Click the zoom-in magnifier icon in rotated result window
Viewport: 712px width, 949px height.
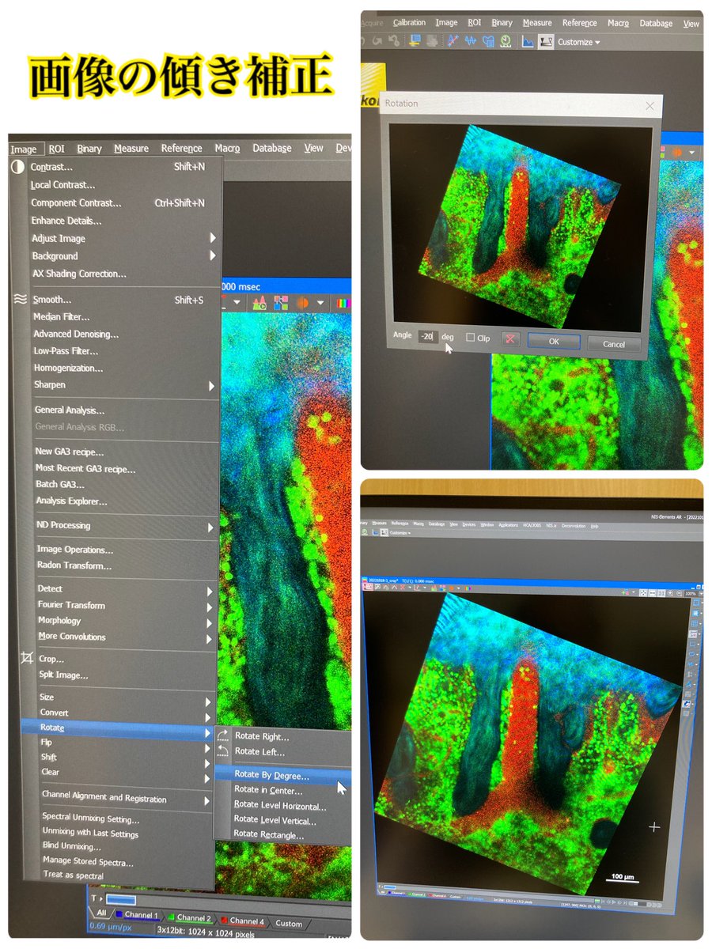(670, 593)
